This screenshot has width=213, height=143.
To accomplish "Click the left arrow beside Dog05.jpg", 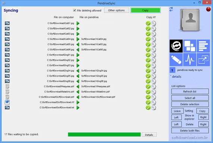I will 78,76.
